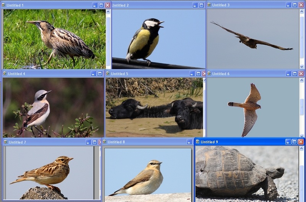This screenshot has height=202, width=306.
Task: Maximize the Untitled 4 wheatear window
Action: [x=100, y=74]
